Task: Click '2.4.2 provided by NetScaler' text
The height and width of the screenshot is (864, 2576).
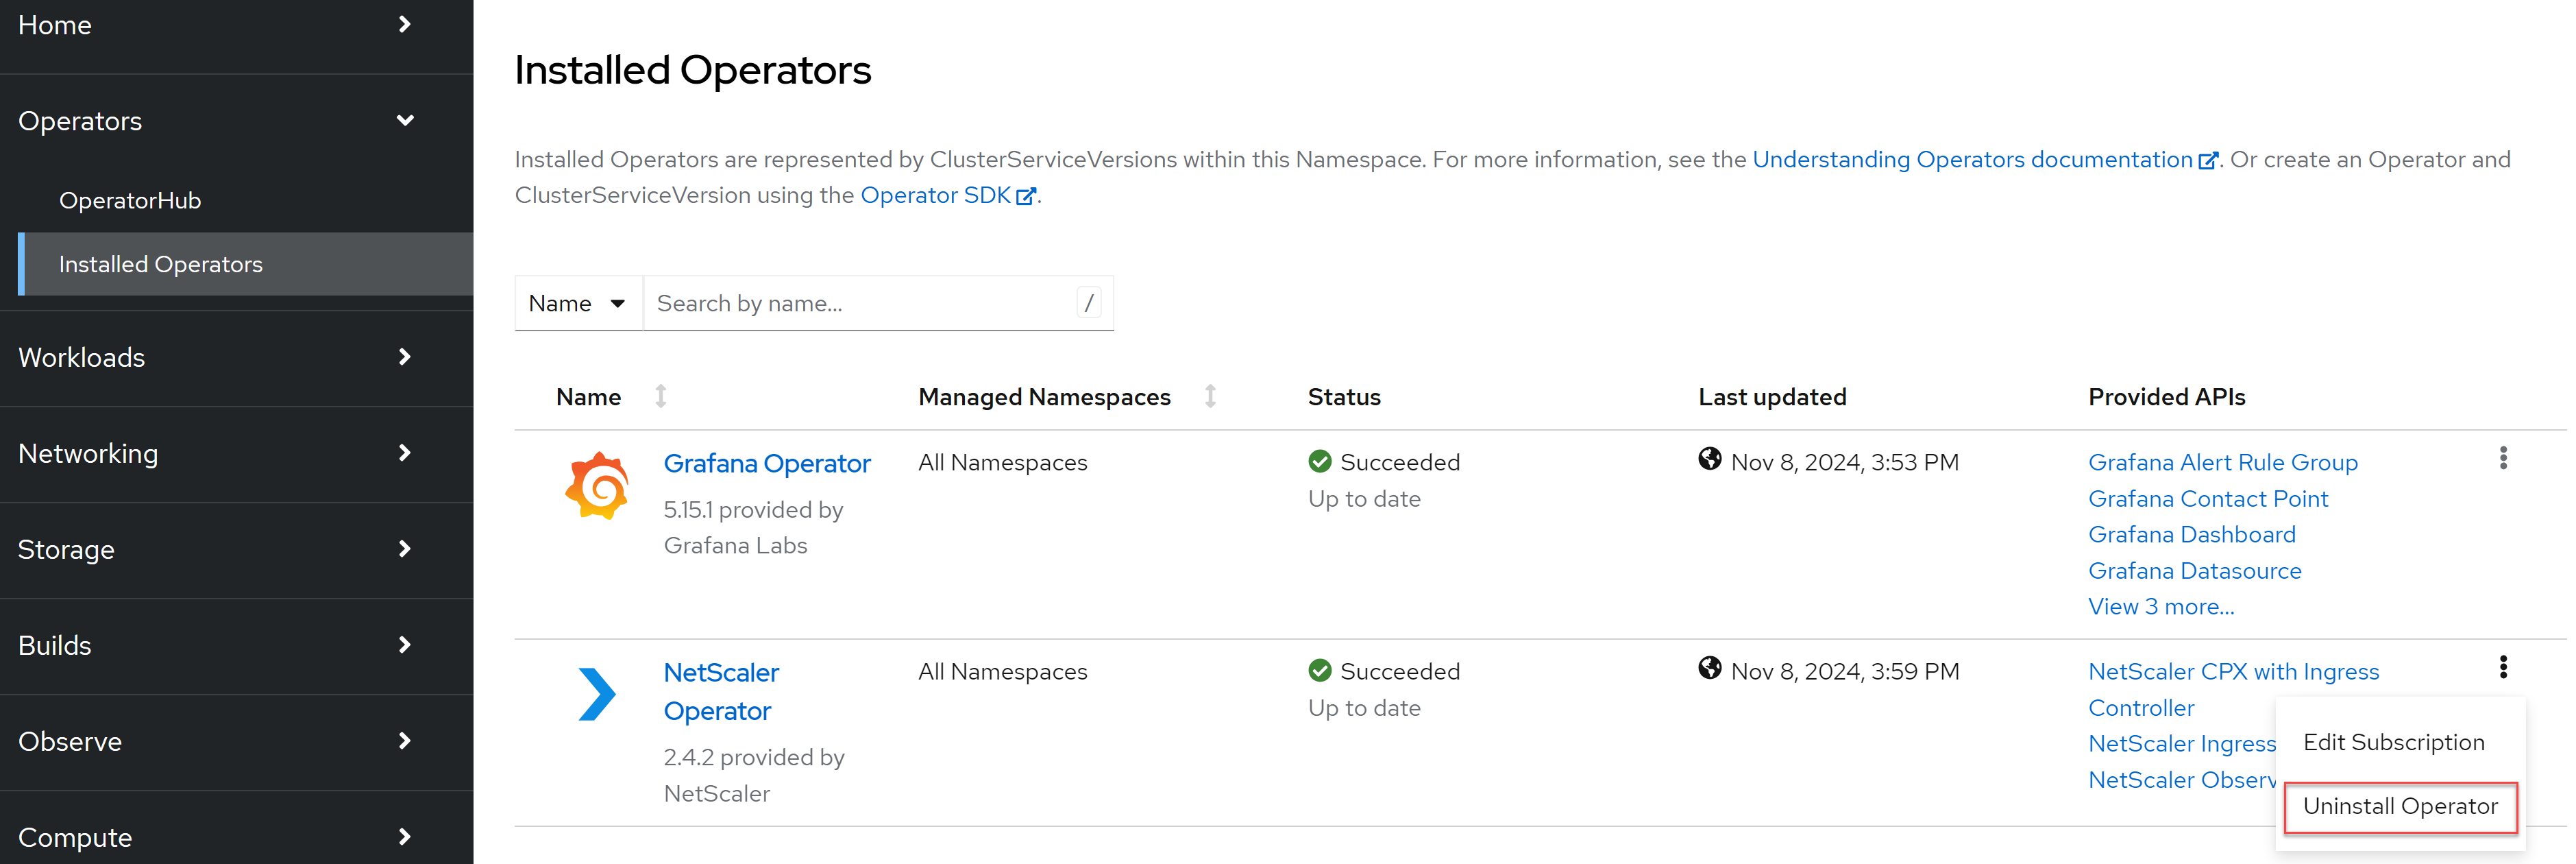Action: (x=754, y=775)
